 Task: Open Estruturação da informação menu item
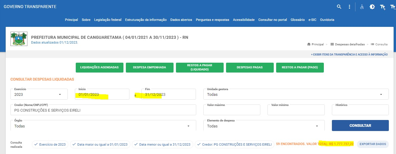pos(146,20)
